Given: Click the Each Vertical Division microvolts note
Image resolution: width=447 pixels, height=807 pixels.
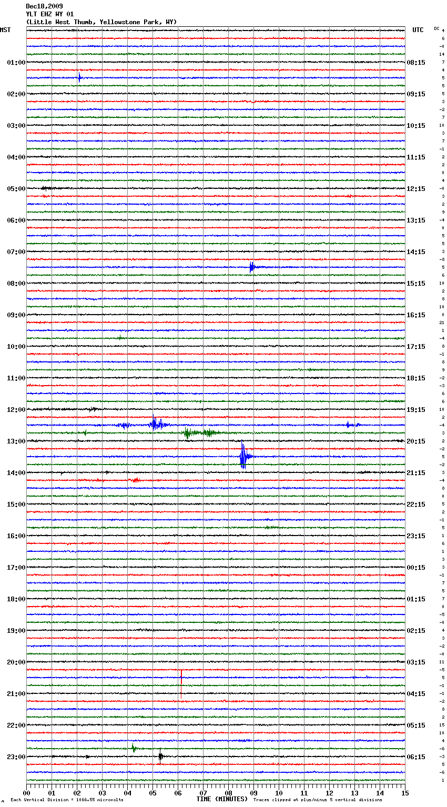Looking at the screenshot, I should point(67,800).
